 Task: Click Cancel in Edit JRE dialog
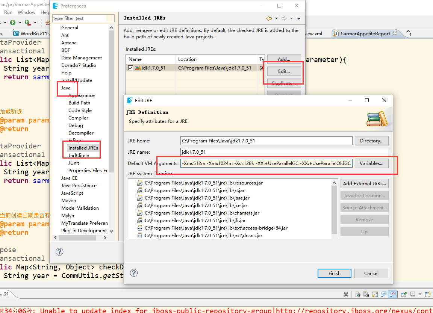[x=371, y=273]
